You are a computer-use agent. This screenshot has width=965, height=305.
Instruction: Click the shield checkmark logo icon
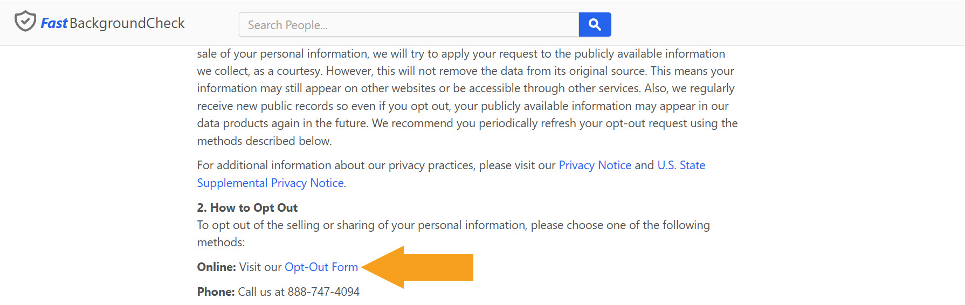25,22
